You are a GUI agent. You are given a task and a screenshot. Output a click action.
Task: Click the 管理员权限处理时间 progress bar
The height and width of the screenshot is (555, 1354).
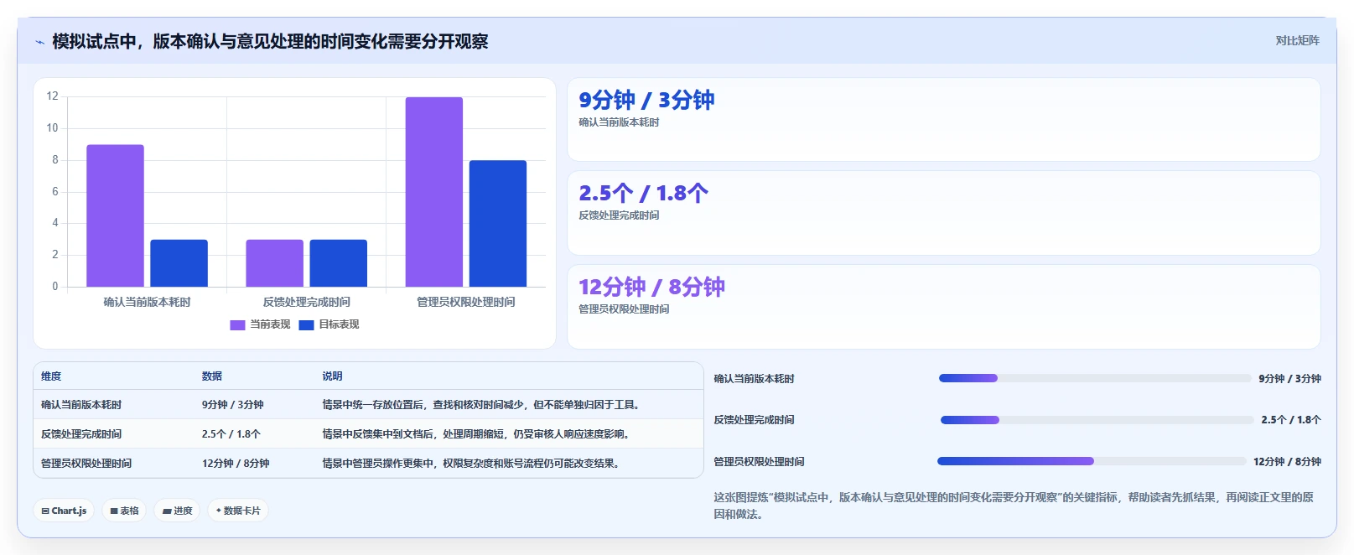coord(1092,461)
